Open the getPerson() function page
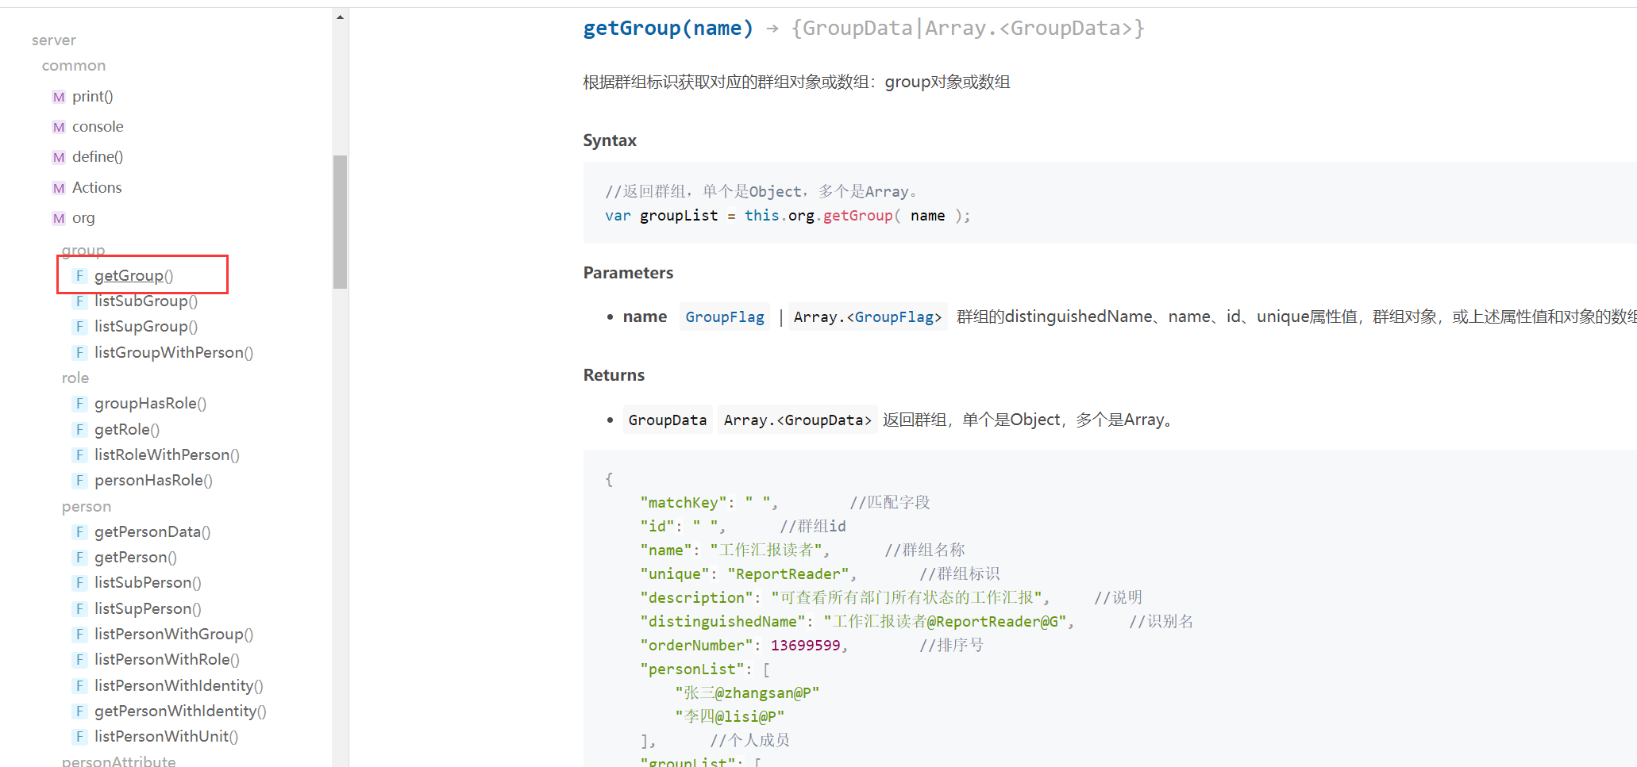Screen dimensions: 1637x767 135,558
